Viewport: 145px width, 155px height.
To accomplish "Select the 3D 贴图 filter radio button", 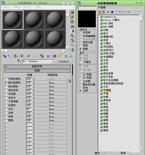I will pyautogui.click(x=80, y=78).
